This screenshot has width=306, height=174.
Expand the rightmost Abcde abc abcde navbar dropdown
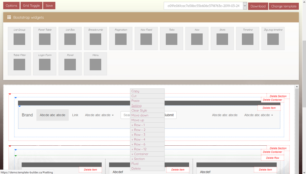point(259,115)
